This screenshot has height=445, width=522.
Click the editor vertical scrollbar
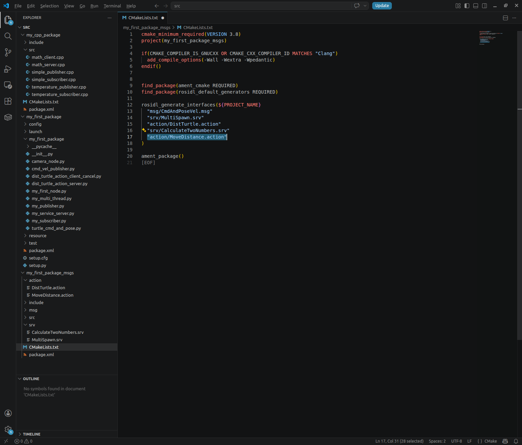coord(520,186)
